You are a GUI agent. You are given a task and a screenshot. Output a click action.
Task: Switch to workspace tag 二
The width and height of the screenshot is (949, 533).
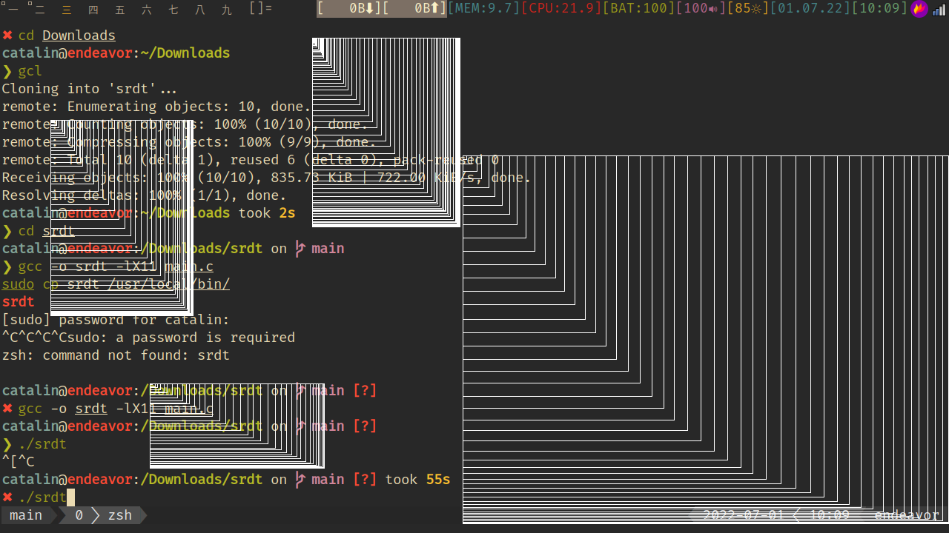[x=40, y=9]
